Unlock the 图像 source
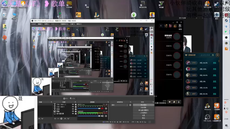 point(76,111)
